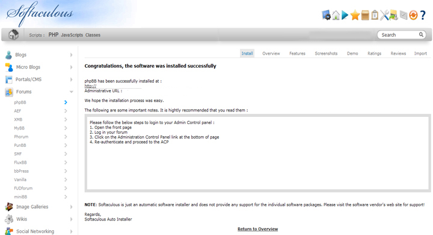Click the home icon in the grey scripts bar
The width and height of the screenshot is (433, 235).
(13, 35)
